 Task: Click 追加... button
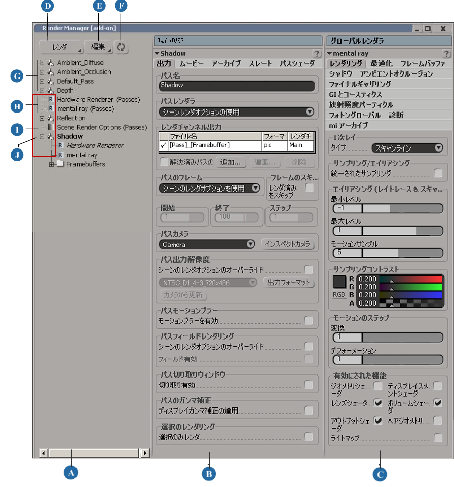pyautogui.click(x=231, y=162)
